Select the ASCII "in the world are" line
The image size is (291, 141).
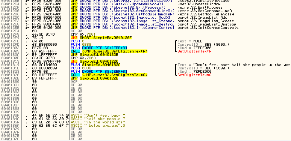(x=98, y=122)
